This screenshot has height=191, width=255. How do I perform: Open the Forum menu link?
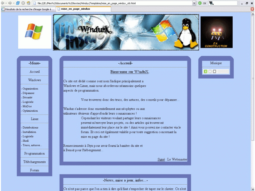(x=34, y=170)
